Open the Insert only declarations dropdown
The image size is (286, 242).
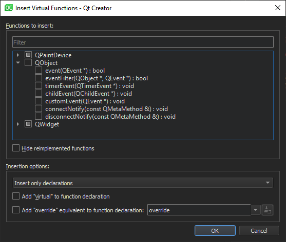[x=143, y=183]
